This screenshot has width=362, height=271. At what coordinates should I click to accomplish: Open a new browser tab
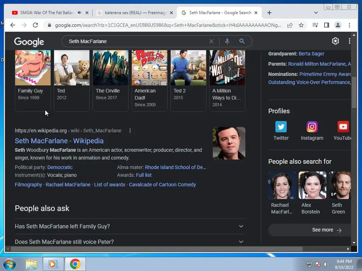pos(269,13)
